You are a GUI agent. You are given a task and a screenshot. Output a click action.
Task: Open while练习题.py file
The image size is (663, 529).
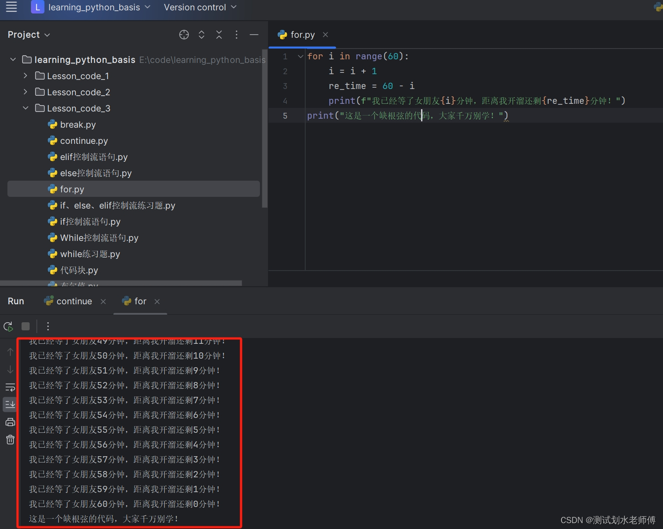90,254
